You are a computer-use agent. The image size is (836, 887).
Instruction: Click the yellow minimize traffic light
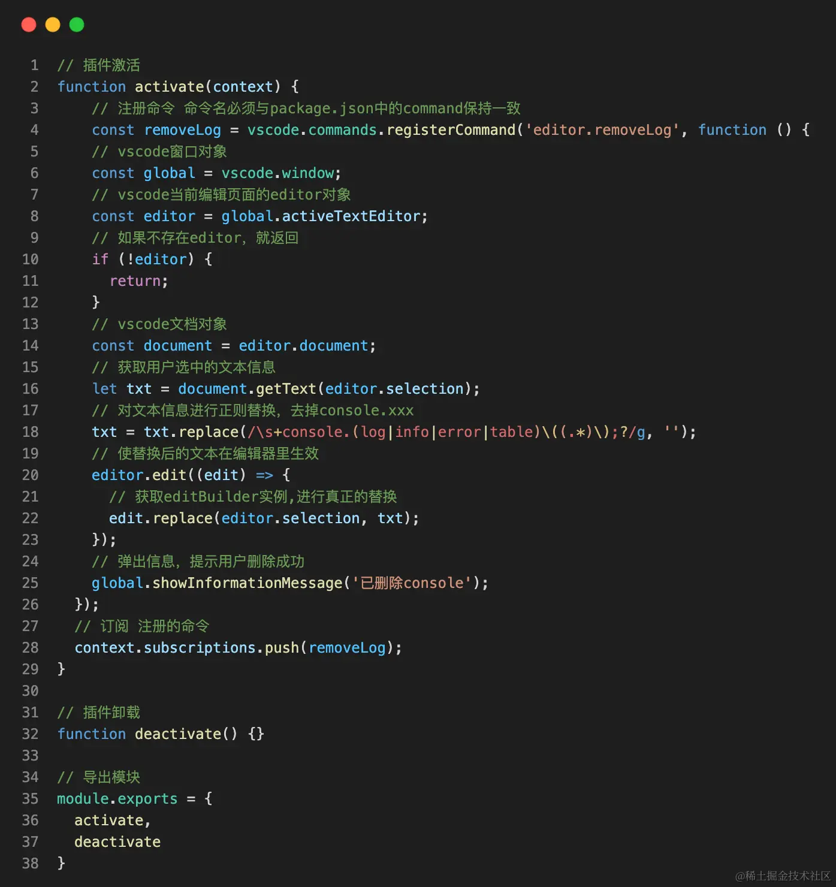[52, 25]
